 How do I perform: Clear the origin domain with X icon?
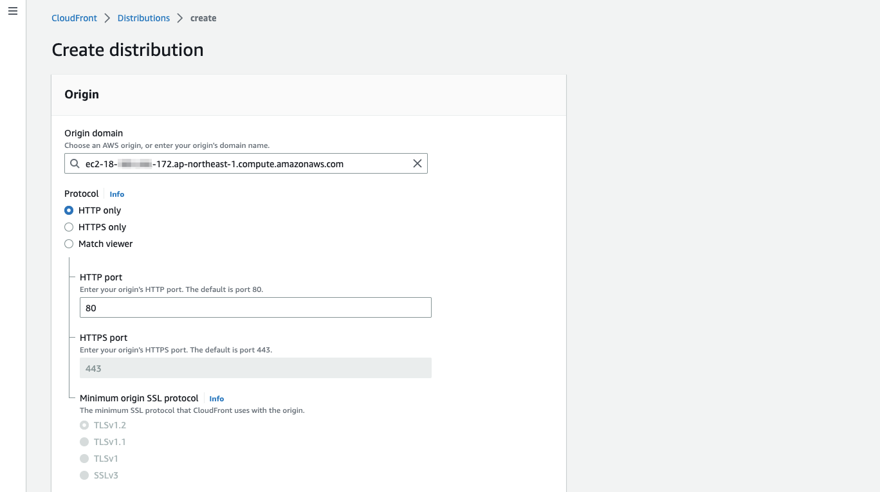click(417, 164)
